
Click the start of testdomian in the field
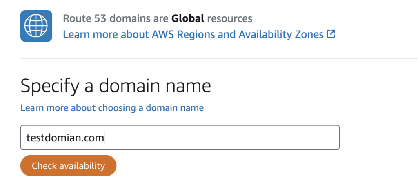coord(27,138)
